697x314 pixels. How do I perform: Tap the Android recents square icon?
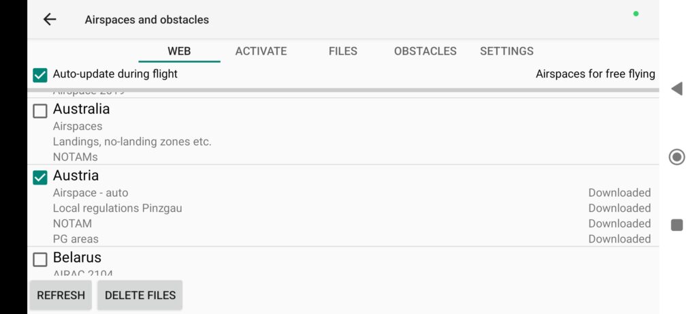677,225
